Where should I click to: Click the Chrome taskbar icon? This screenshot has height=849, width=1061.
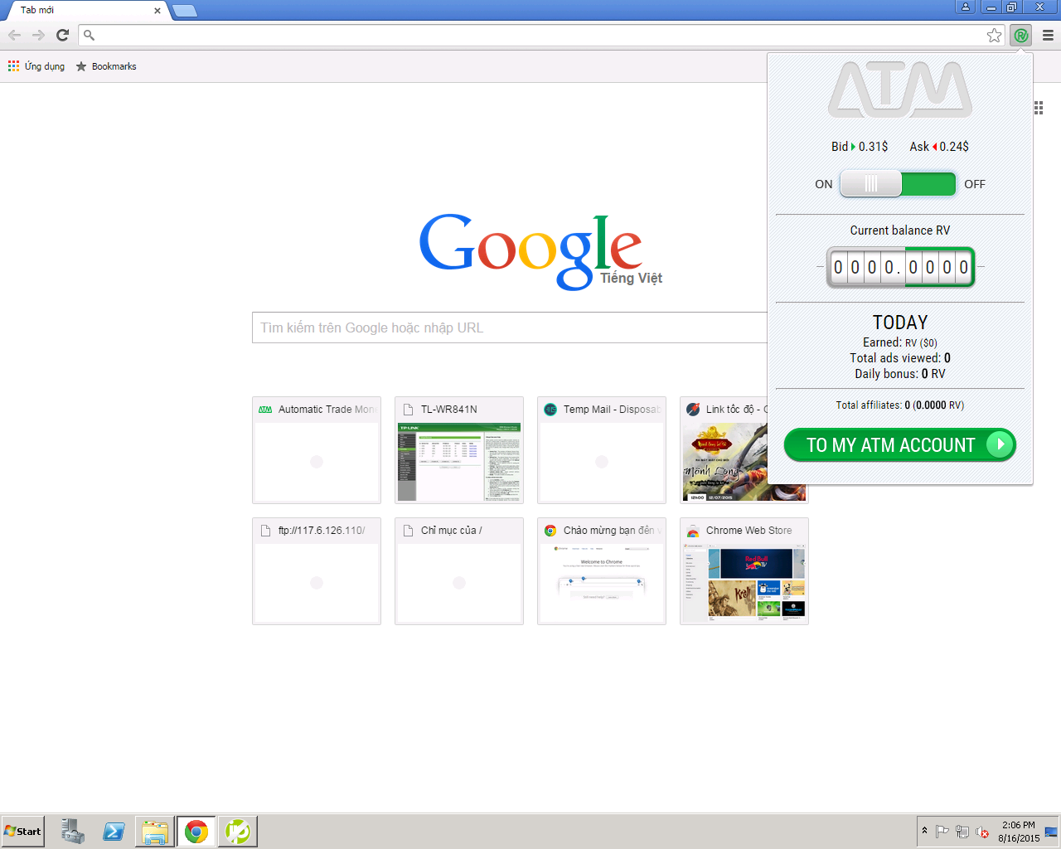click(x=196, y=832)
